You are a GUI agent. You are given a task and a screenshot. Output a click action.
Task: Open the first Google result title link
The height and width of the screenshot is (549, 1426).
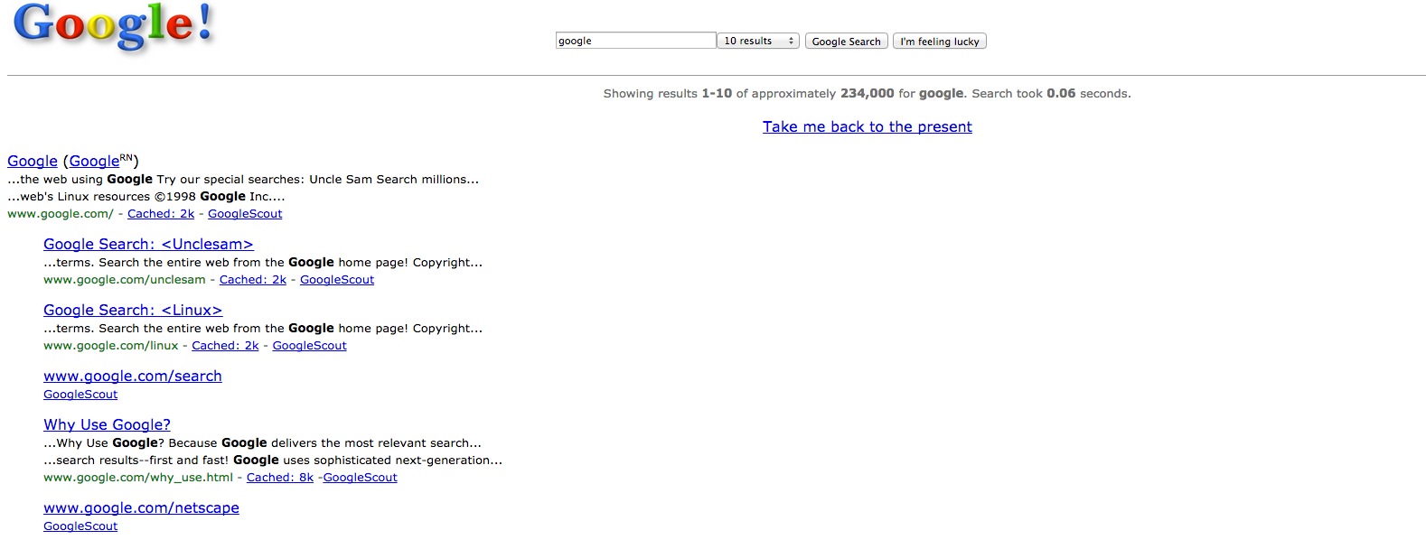pos(33,161)
